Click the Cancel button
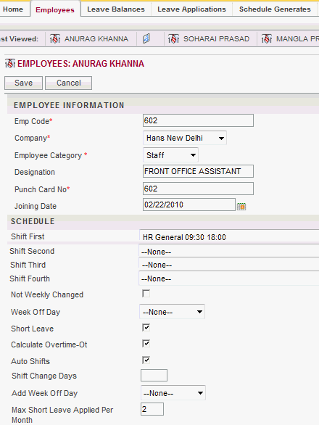This screenshot has height=425, width=319. click(69, 83)
